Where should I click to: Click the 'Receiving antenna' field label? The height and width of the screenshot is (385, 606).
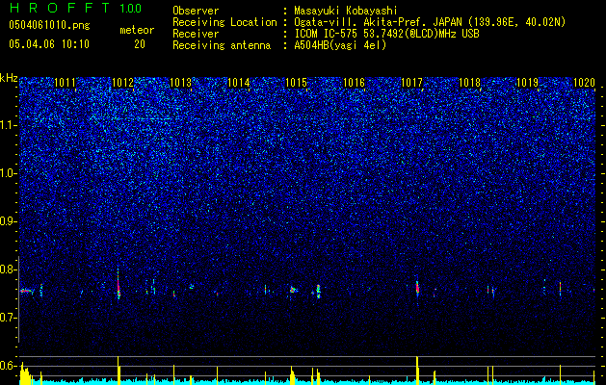[x=222, y=45]
